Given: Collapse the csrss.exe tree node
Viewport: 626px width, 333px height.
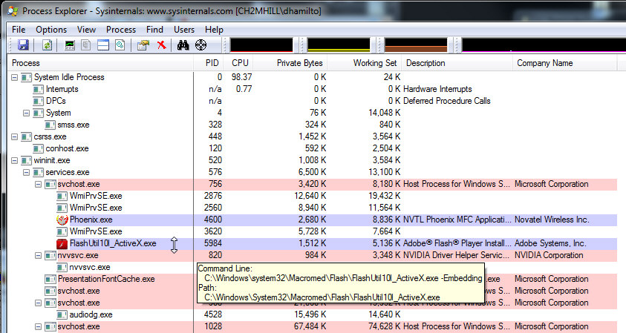Looking at the screenshot, I should click(x=14, y=136).
